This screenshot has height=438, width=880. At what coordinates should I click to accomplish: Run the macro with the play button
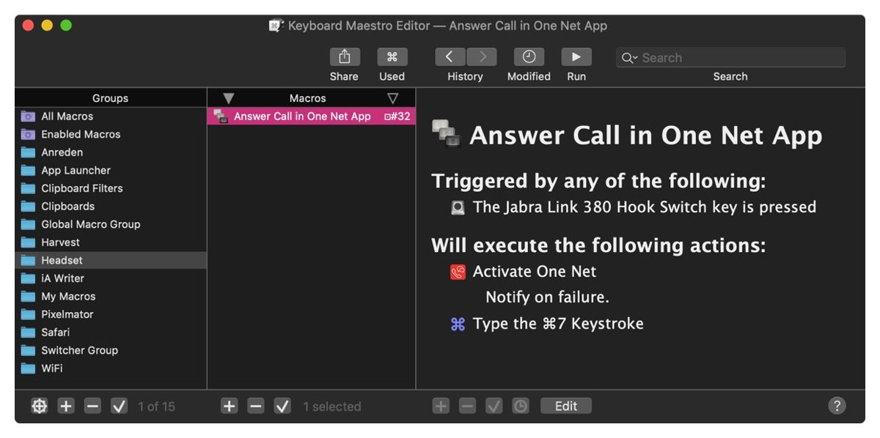point(576,57)
